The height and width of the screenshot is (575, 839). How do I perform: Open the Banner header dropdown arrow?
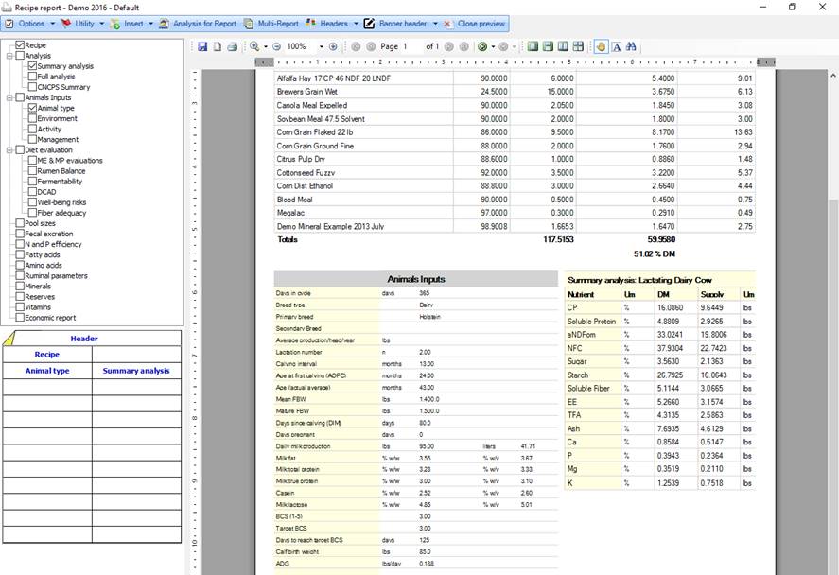pos(435,24)
